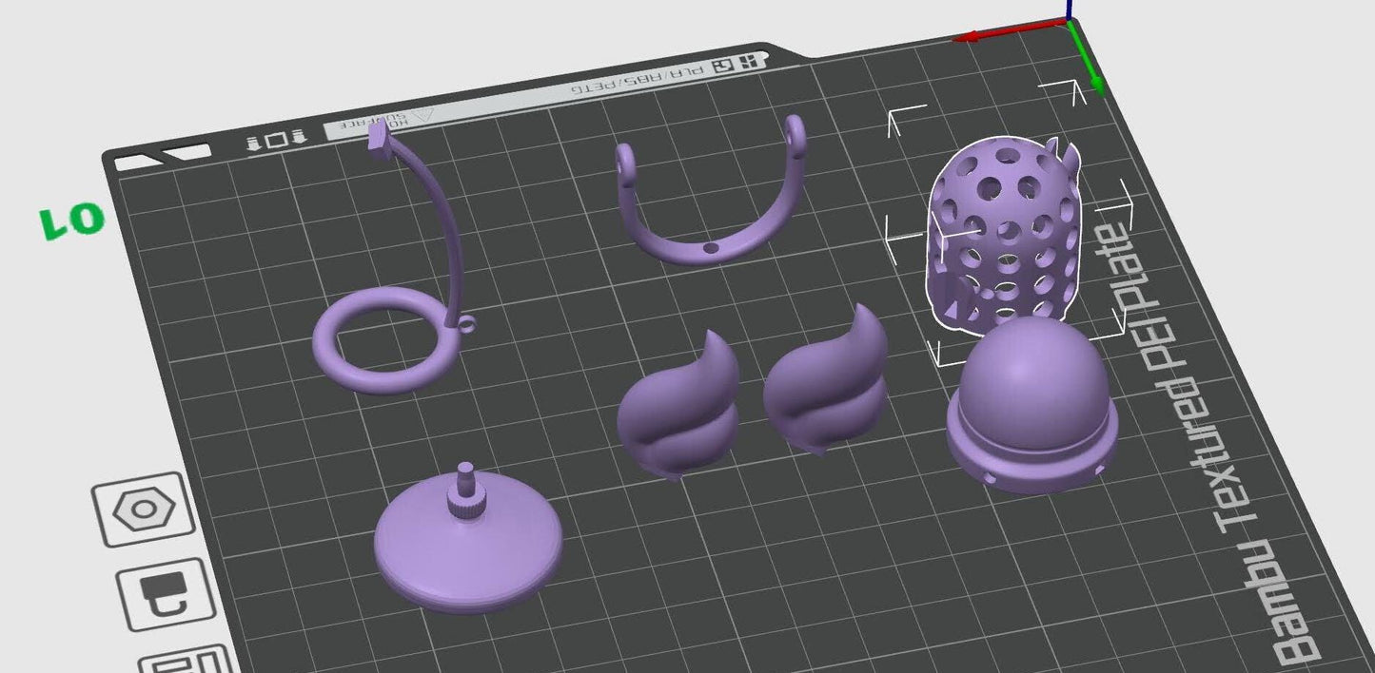Click the nozzle filament icon beside the plate
1375x673 pixels.
click(x=166, y=594)
